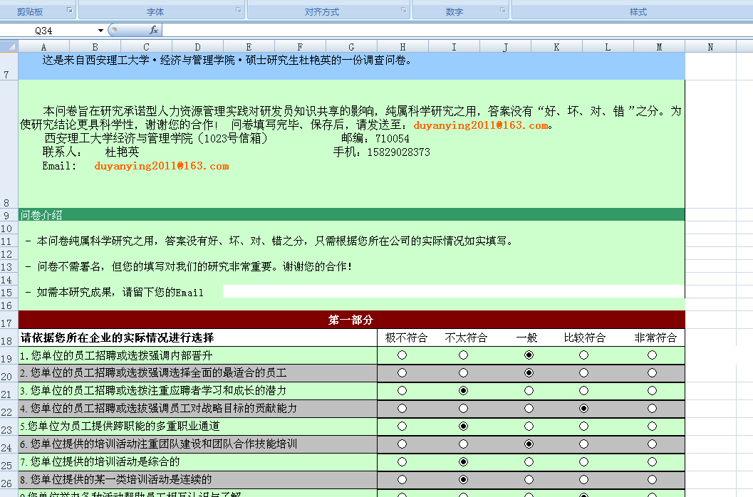Select column A header
Image resolution: width=753 pixels, height=497 pixels.
point(43,47)
